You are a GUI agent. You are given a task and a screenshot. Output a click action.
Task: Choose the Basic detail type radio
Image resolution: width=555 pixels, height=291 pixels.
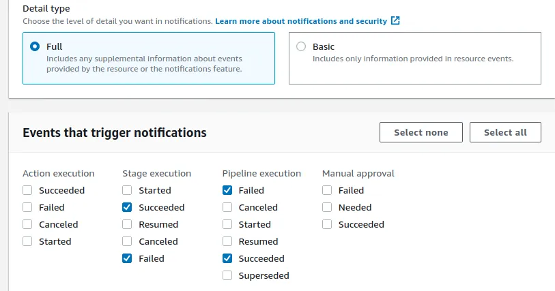point(301,47)
